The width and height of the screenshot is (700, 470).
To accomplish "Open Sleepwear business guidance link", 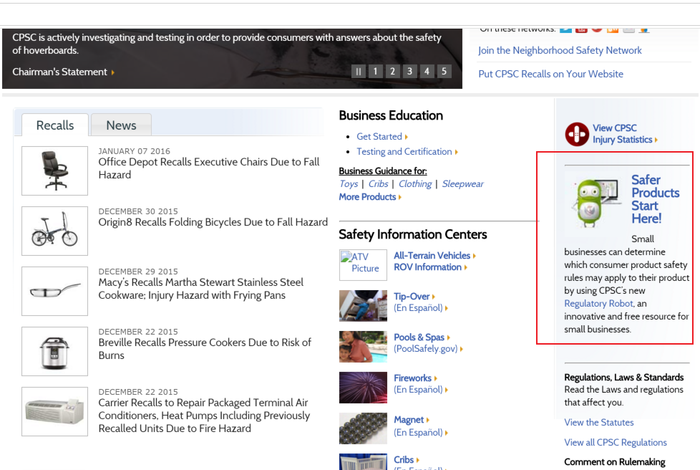I will tap(463, 184).
